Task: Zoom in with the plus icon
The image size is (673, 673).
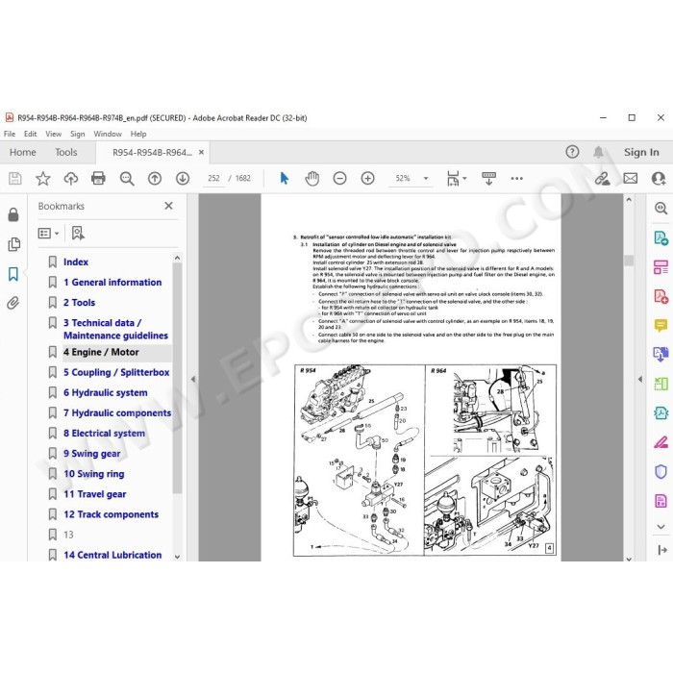Action: tap(367, 178)
